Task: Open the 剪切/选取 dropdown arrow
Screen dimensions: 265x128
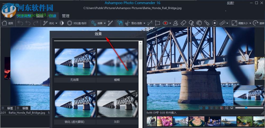Action: coord(144,23)
